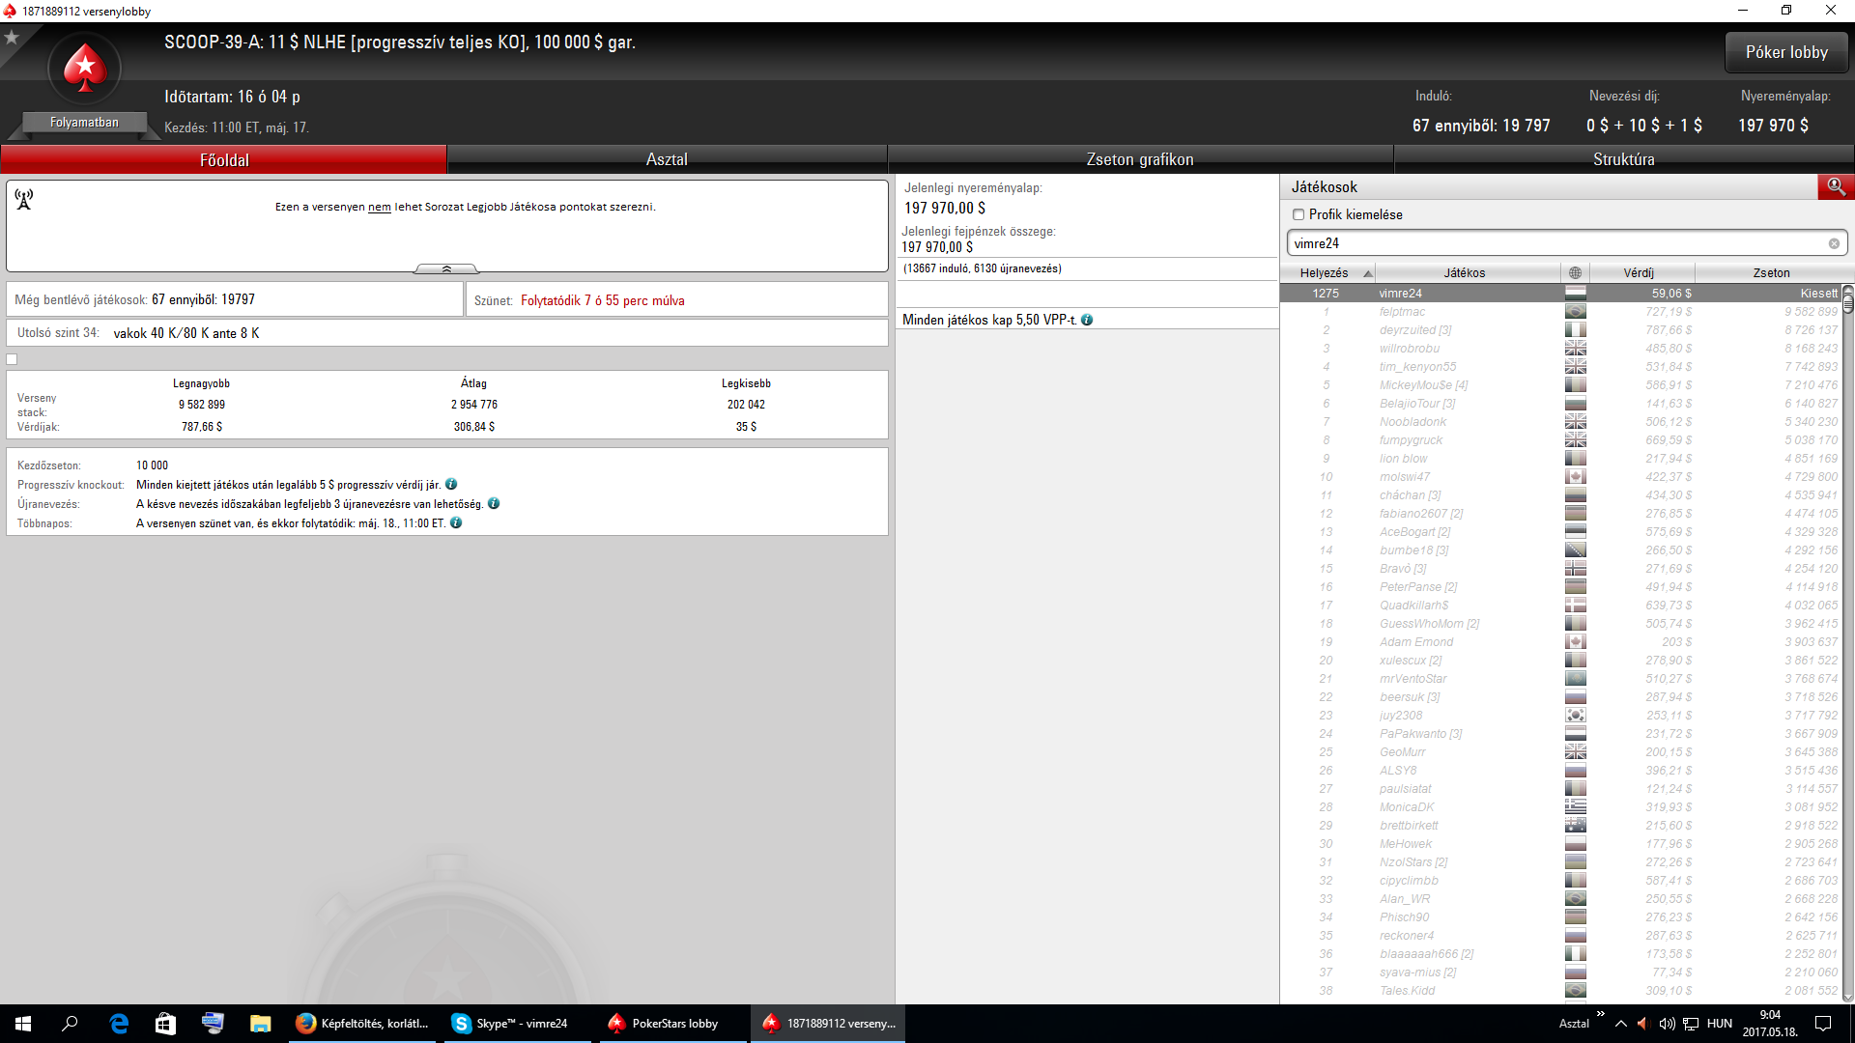1855x1043 pixels.
Task: Select player MonicaDK row
Action: tap(1561, 807)
